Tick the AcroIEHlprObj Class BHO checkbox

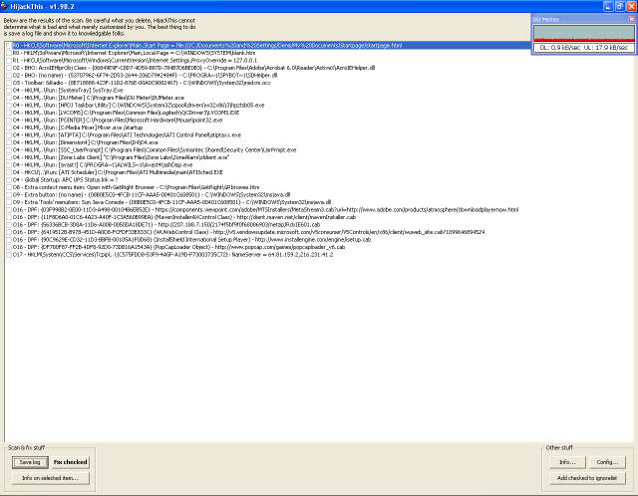click(9, 68)
